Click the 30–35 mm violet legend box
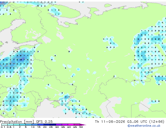The width and height of the screenshot is (166, 128). 59,125
